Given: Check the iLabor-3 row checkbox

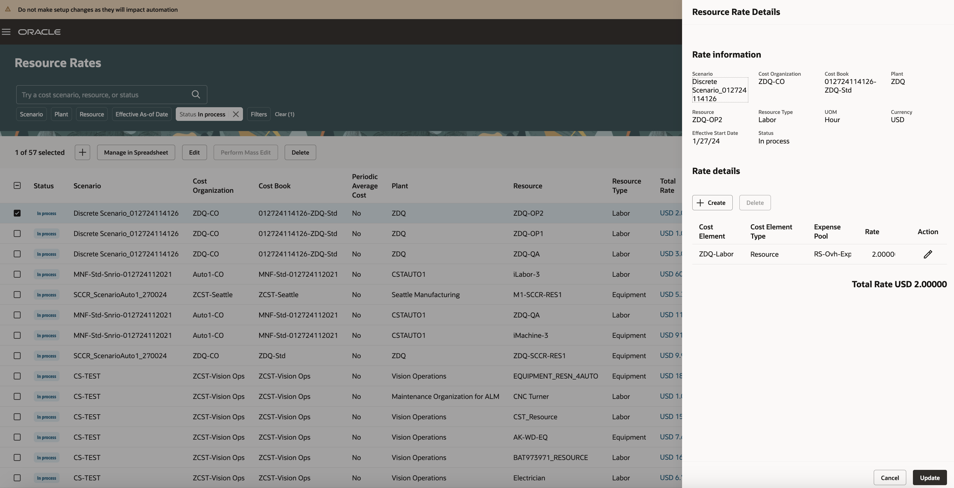Looking at the screenshot, I should [17, 274].
